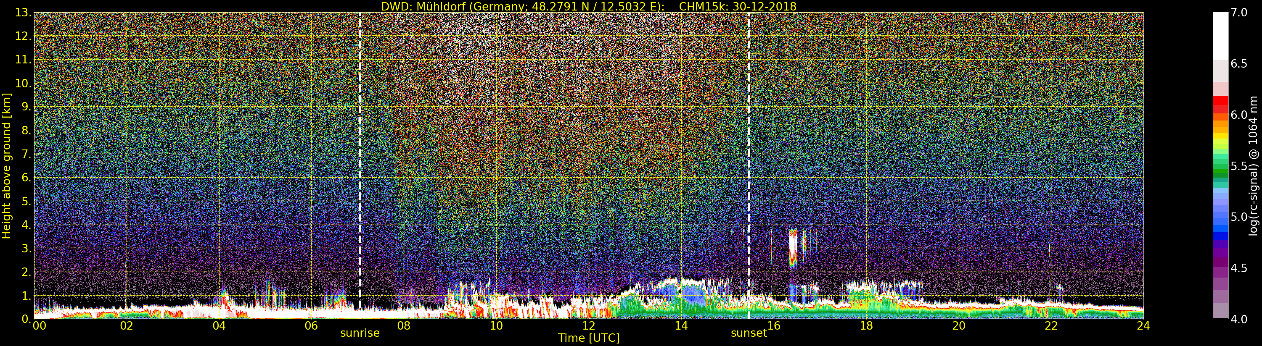Click the "04" time axis tick label
The width and height of the screenshot is (1262, 346).
coord(219,326)
